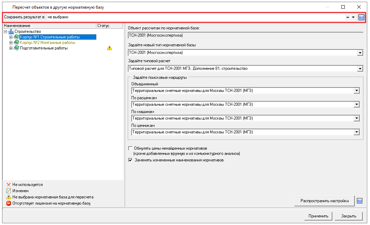The width and height of the screenshot is (370, 225).
Task: Click the help icon in the save result bar
Action: [361, 17]
